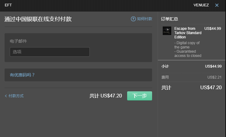Image resolution: width=226 pixels, height=137 pixels.
Task: Click the 费用 fee label in summary
Action: point(165,77)
